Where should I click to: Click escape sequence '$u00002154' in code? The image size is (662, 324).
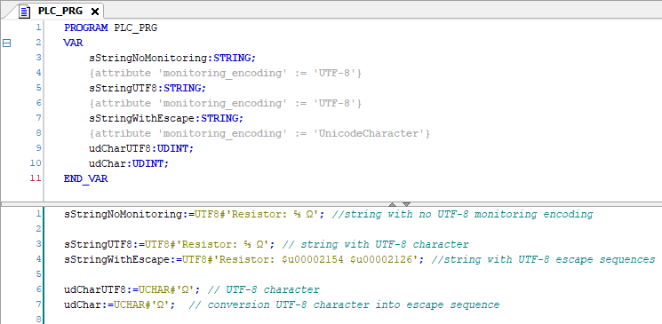[313, 260]
